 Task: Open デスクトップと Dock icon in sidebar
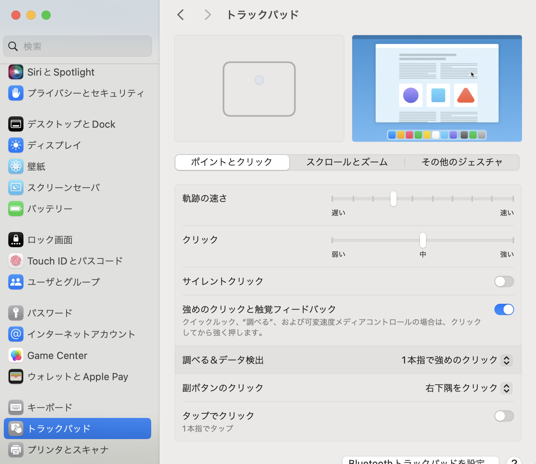[x=15, y=124]
